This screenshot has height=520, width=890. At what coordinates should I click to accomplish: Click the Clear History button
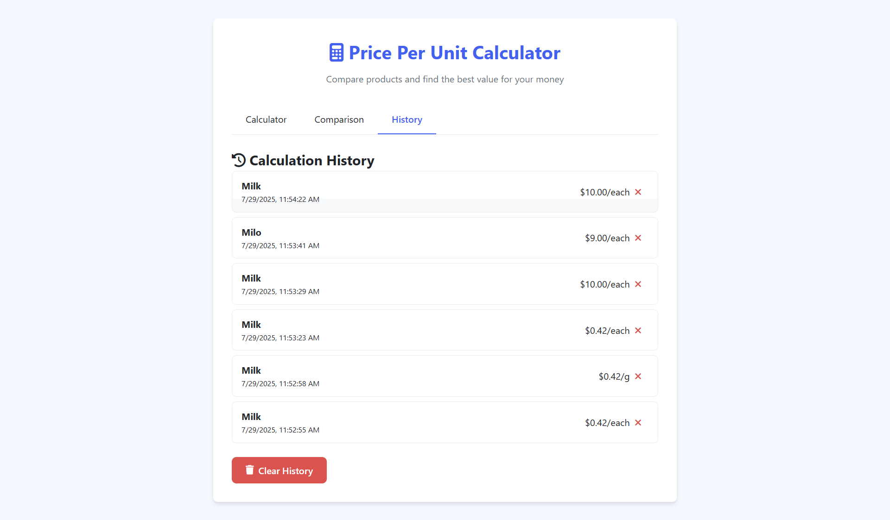[x=279, y=470]
